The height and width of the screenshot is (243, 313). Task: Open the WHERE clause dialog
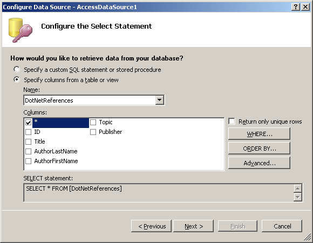point(259,134)
